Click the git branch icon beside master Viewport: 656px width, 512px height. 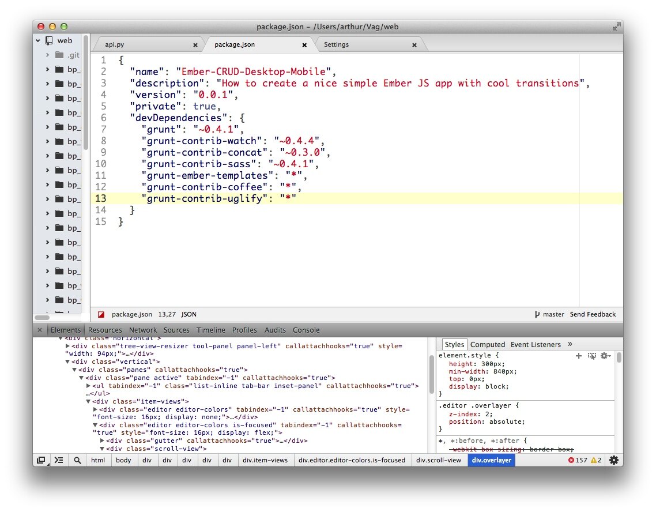pyautogui.click(x=537, y=315)
